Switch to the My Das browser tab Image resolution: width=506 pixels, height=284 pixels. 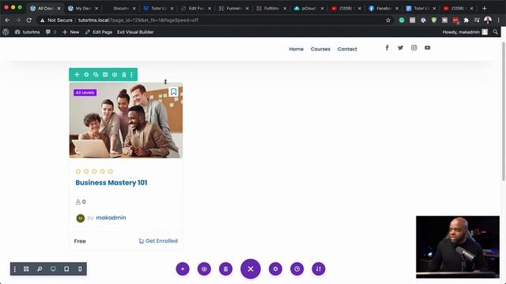coord(83,9)
